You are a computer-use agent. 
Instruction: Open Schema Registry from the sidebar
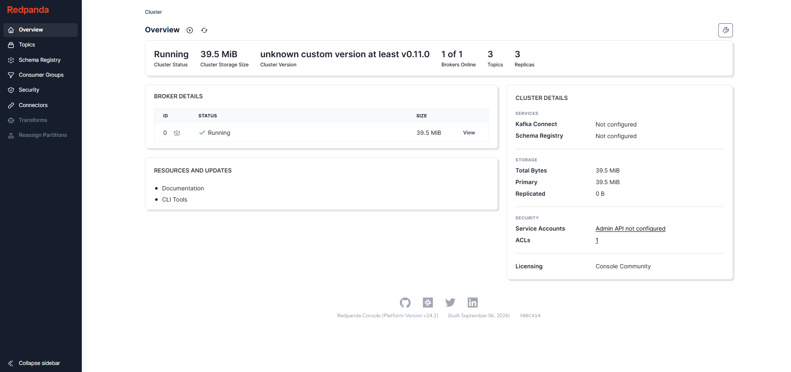point(39,60)
